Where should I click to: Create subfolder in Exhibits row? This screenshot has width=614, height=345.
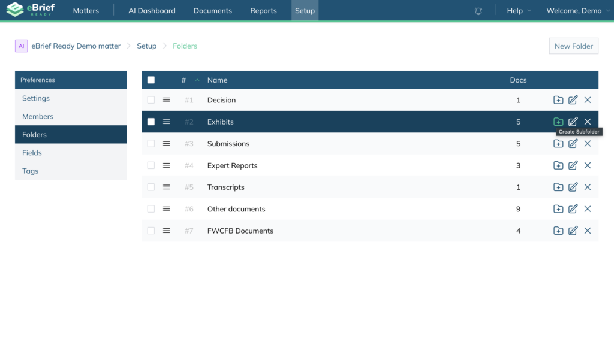[558, 122]
